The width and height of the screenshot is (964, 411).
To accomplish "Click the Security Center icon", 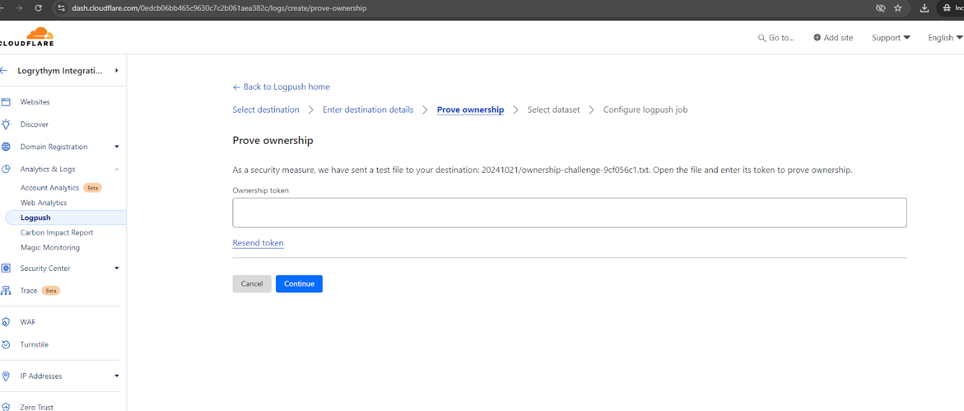I will 6,268.
